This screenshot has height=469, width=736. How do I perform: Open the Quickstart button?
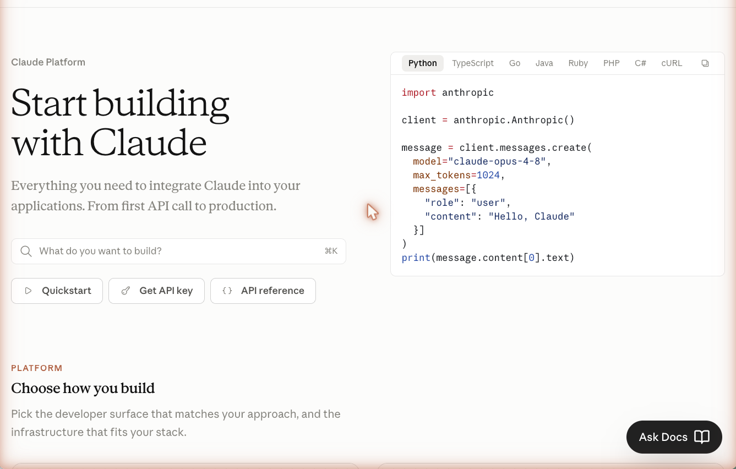point(57,291)
